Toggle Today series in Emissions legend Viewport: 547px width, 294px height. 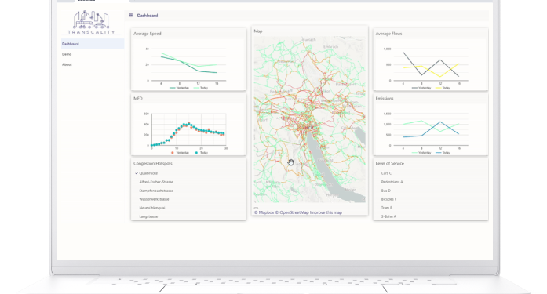443,153
